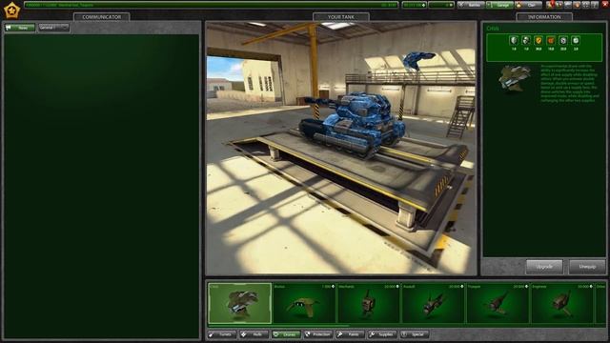Open the Clan button in the top bar

tap(528, 5)
